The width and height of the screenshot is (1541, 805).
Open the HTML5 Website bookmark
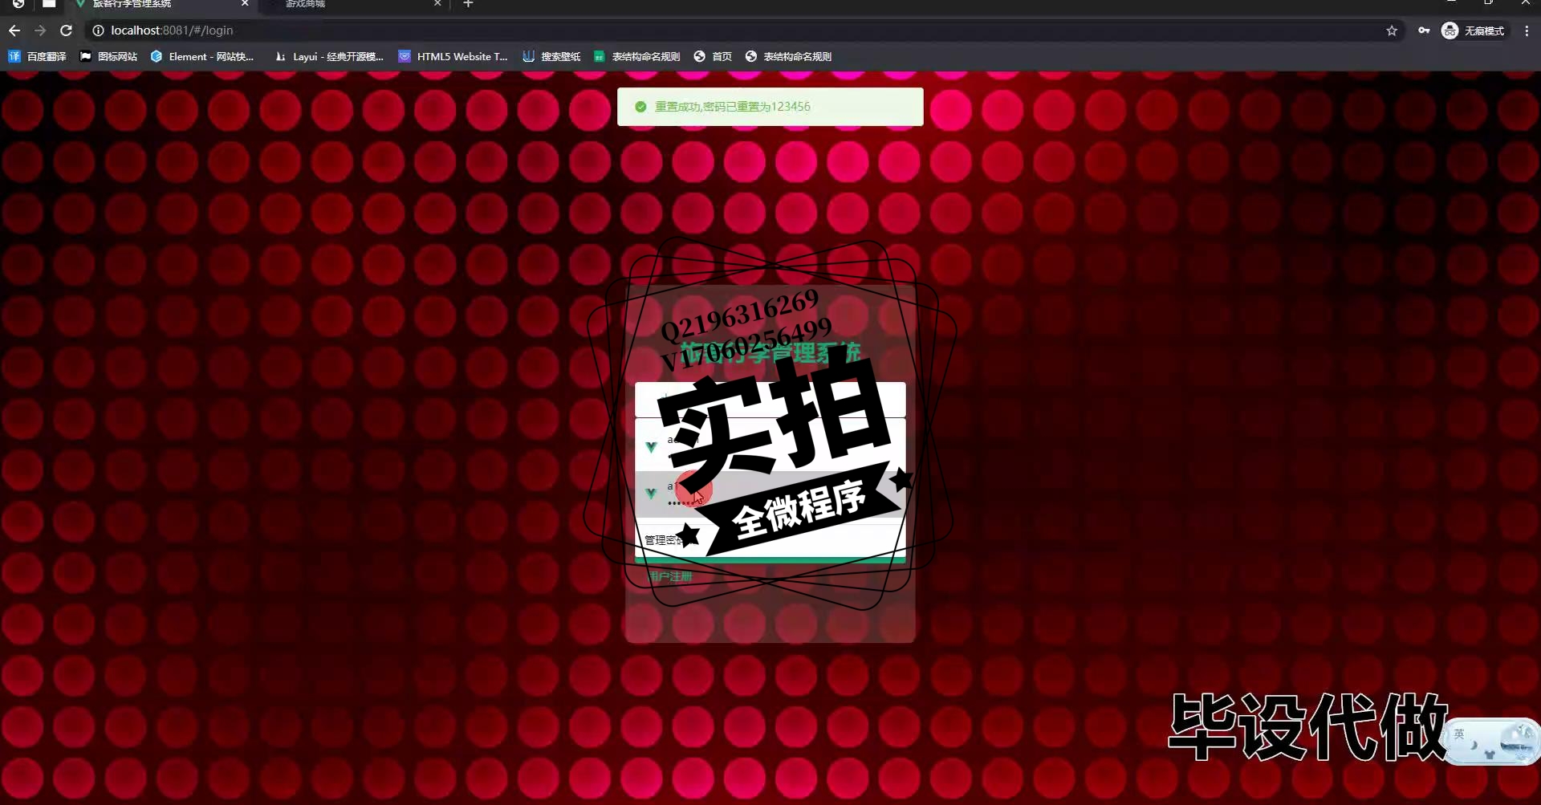(x=453, y=56)
